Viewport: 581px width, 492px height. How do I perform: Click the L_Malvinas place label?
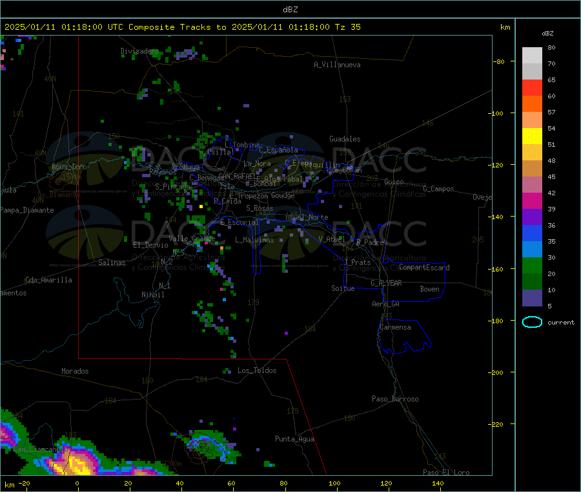pos(254,240)
